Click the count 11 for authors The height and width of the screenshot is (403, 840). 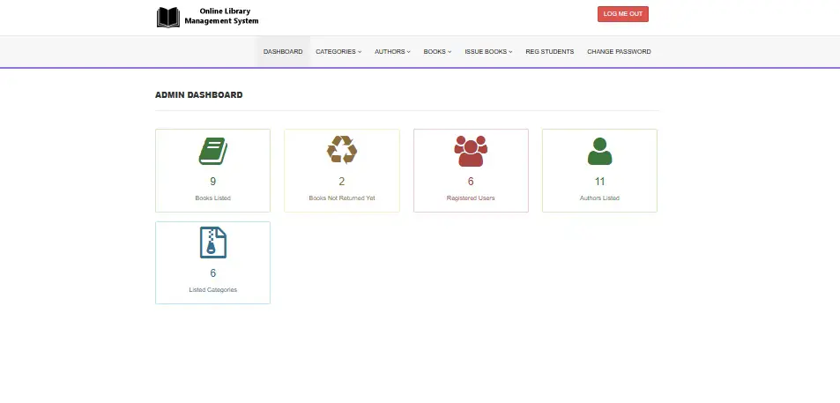click(x=599, y=181)
